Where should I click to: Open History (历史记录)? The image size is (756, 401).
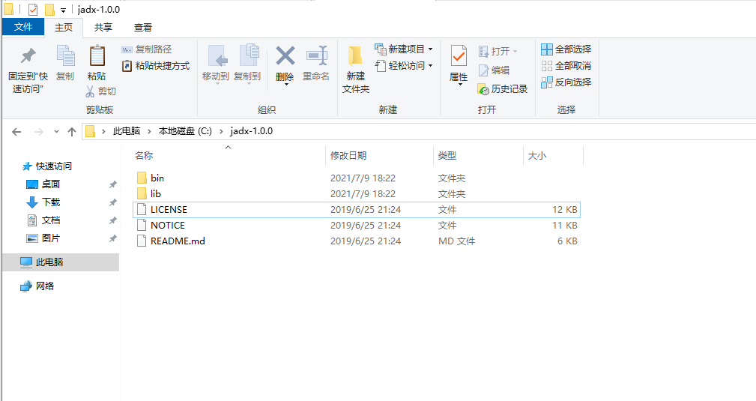[x=503, y=88]
